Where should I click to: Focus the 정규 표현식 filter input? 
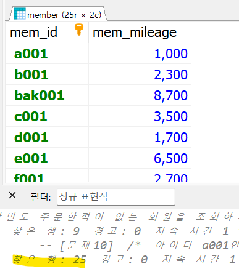pyautogui.click(x=116, y=197)
